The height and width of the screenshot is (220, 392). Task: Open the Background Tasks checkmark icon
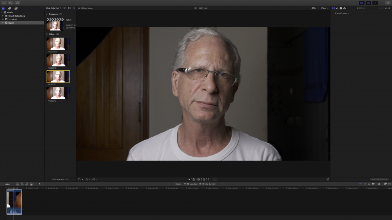pos(17,3)
